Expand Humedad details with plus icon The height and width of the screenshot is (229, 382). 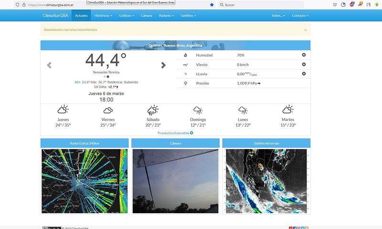(x=304, y=55)
